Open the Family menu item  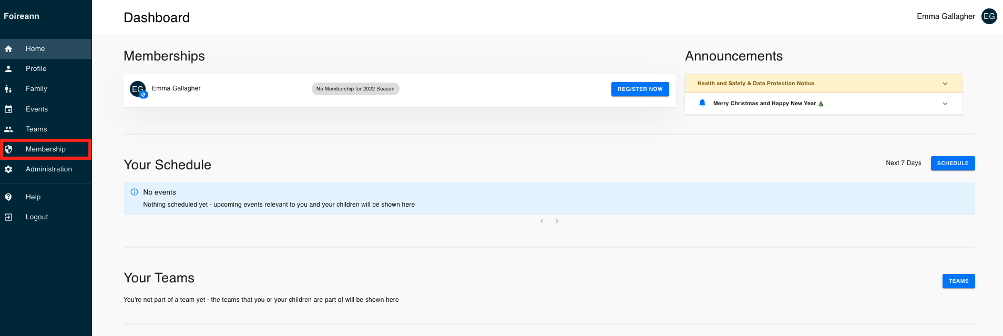(x=46, y=89)
